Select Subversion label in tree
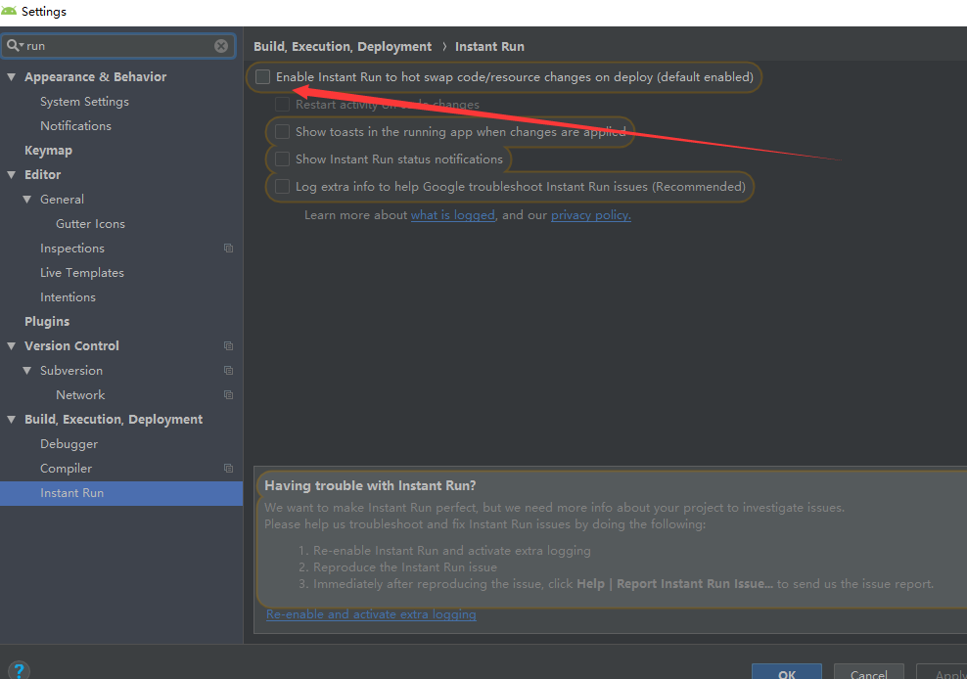Viewport: 967px width, 679px height. pos(71,371)
